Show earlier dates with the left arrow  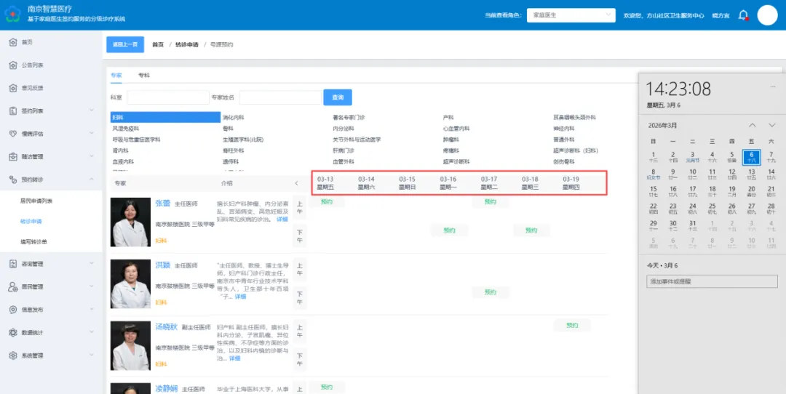[x=296, y=183]
